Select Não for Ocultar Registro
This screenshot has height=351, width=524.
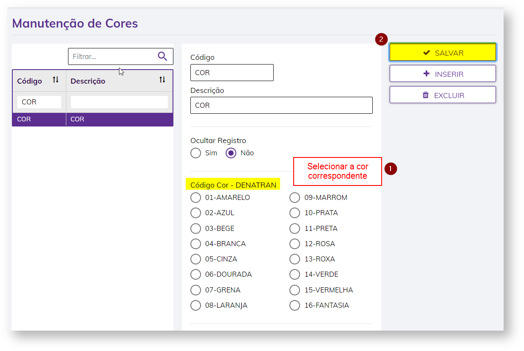(x=231, y=153)
